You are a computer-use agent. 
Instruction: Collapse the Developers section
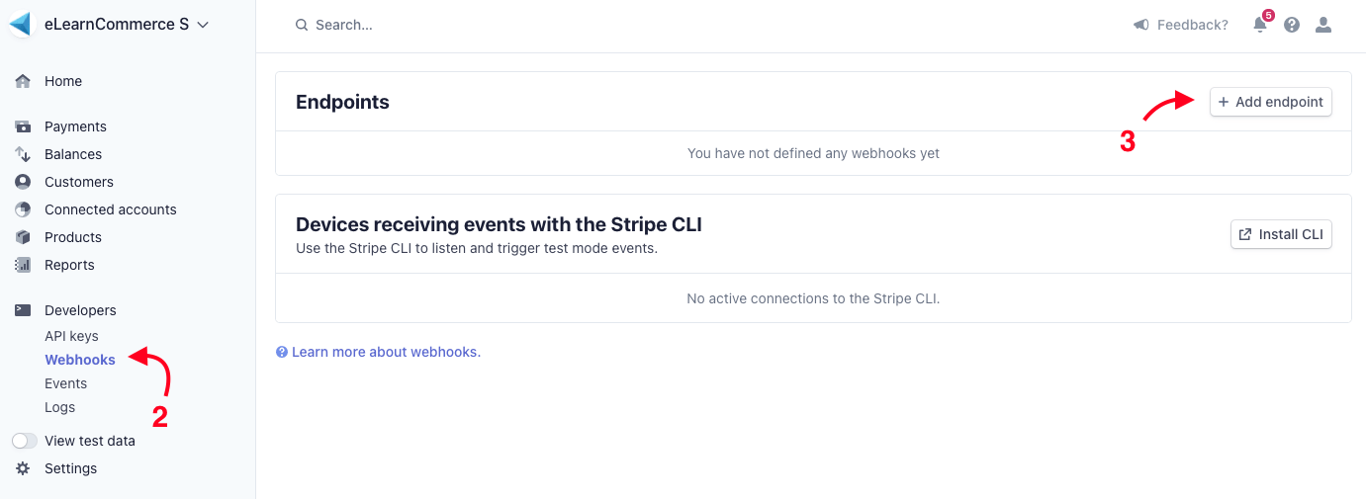[80, 310]
